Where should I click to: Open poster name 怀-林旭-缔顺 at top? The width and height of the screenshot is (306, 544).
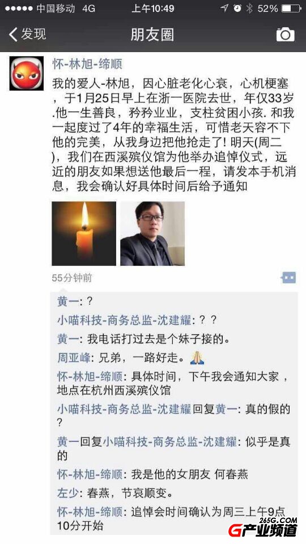click(87, 64)
